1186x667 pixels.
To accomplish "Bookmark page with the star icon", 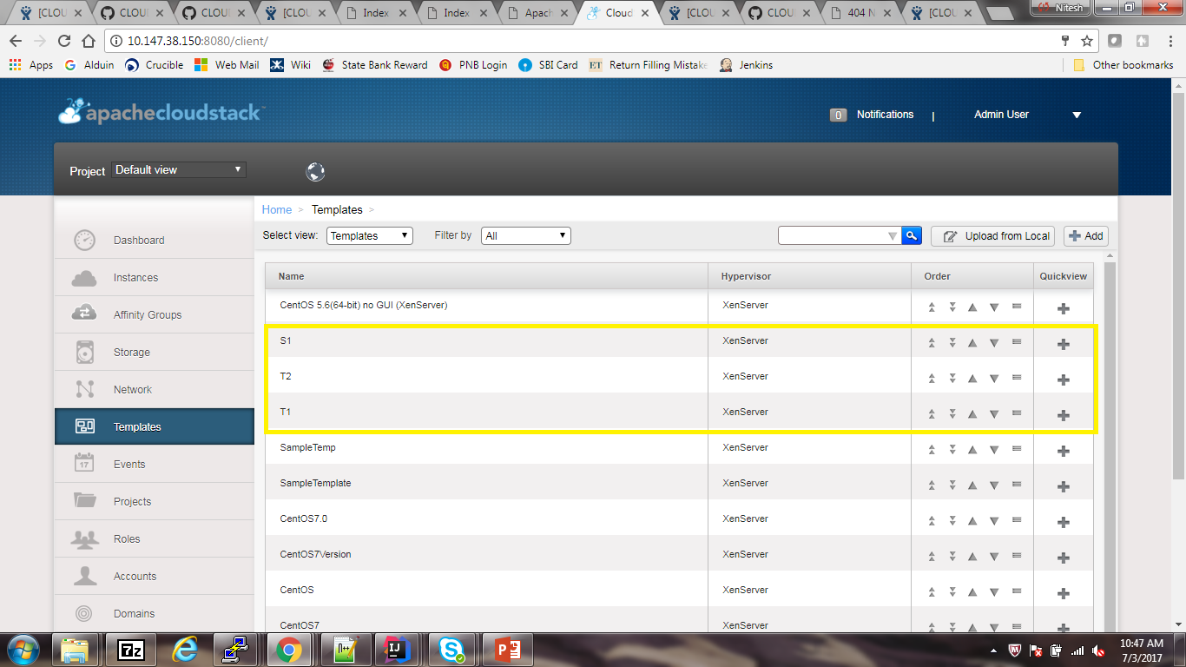I will coord(1086,41).
